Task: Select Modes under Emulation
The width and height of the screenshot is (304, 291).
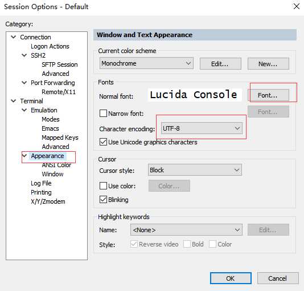Action: pos(51,119)
